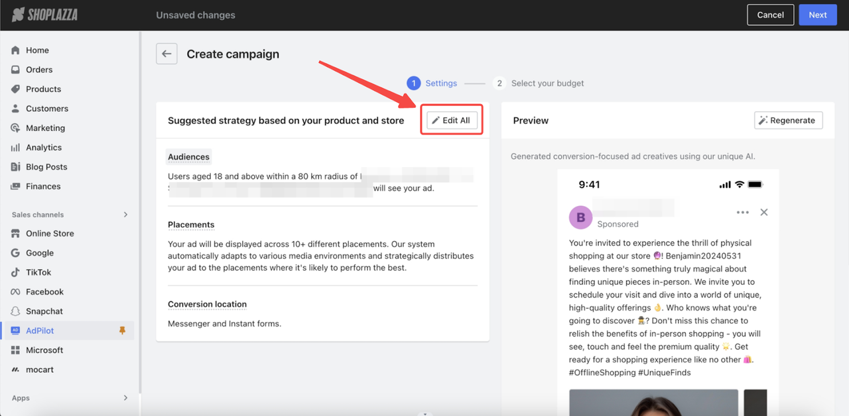Click the Orders inbox icon
Screen dimensions: 849x416
click(x=15, y=70)
